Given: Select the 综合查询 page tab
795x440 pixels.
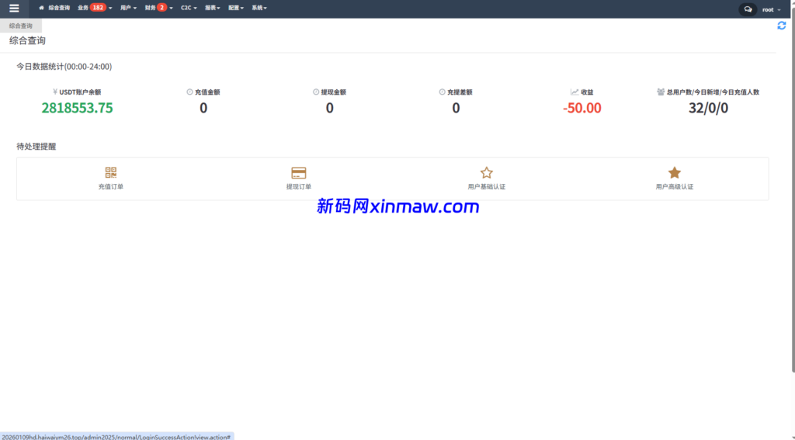Looking at the screenshot, I should (x=21, y=26).
